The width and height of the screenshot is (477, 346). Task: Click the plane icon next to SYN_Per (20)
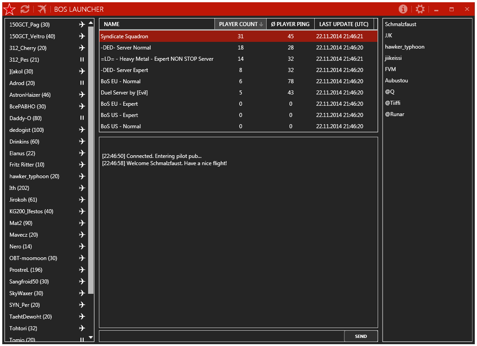[x=82, y=305]
